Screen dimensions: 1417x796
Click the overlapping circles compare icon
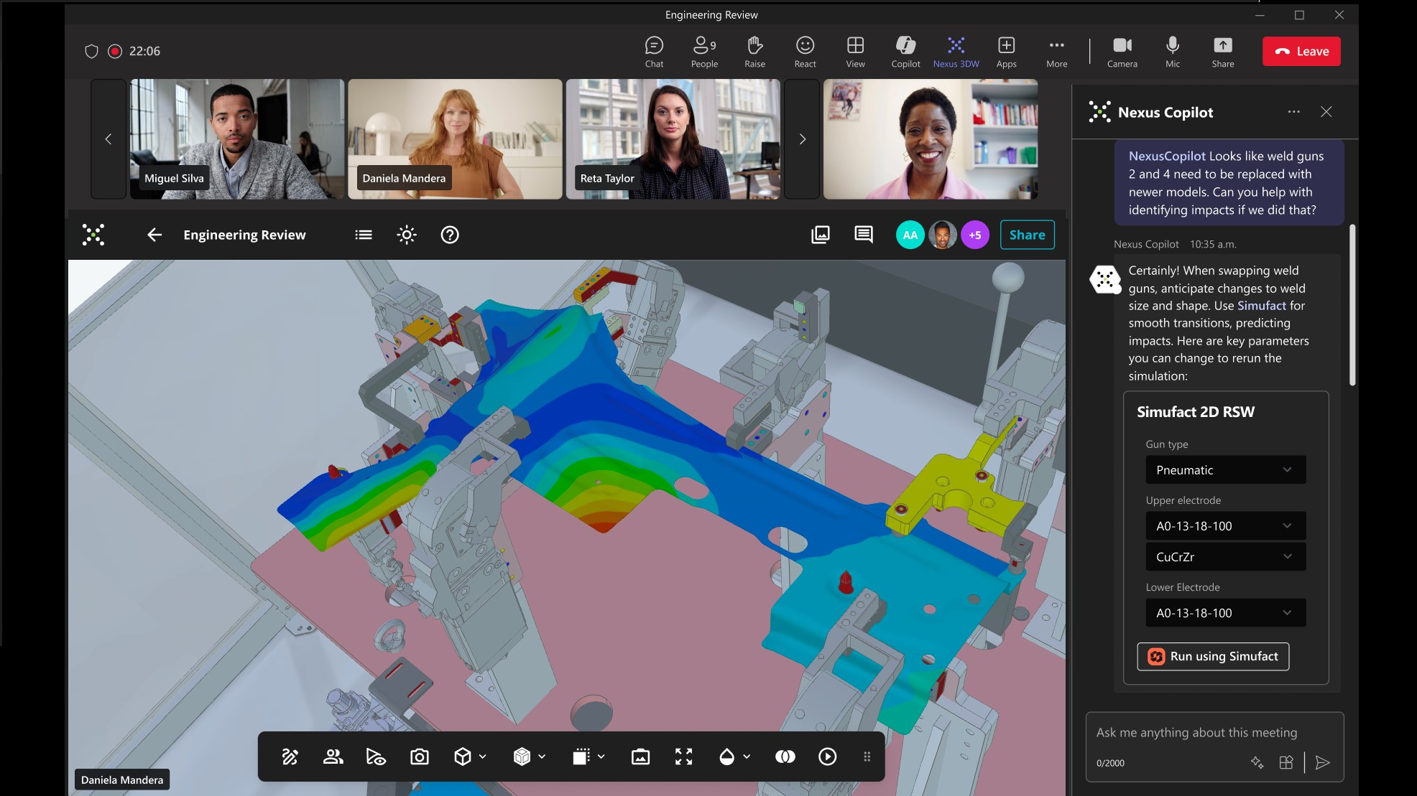pos(785,757)
